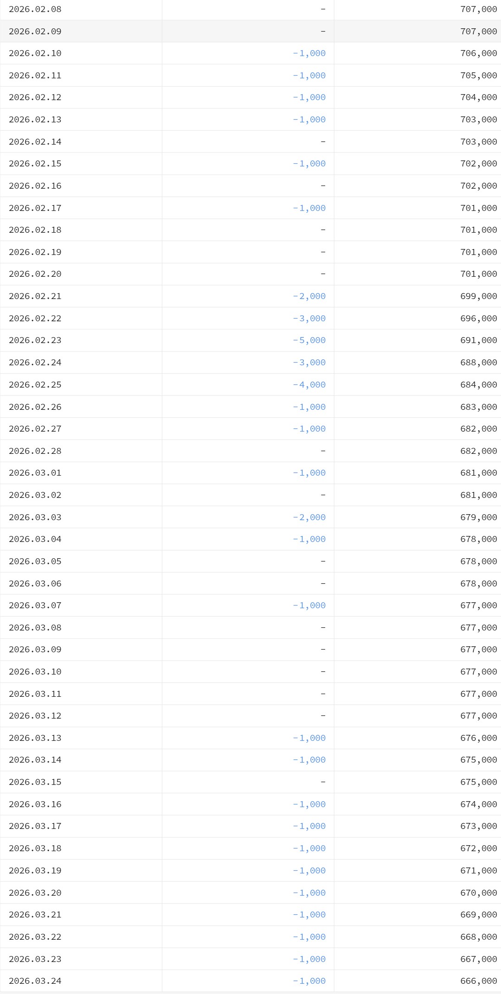Click the dash change on 2026.03.10
Image resolution: width=501 pixels, height=994 pixels.
coord(323,672)
